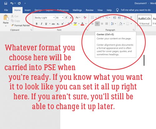156x129 pixels.
Task: Click the Clear All Formatting icon
Action: tap(85, 17)
